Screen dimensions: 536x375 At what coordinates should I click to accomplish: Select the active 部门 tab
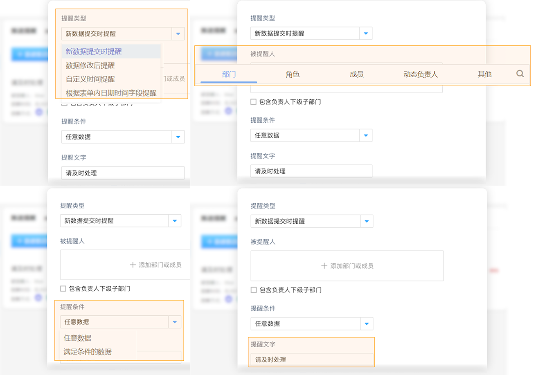click(x=229, y=74)
